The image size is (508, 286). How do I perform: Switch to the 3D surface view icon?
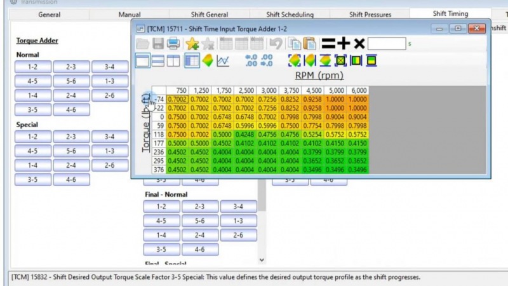(207, 60)
